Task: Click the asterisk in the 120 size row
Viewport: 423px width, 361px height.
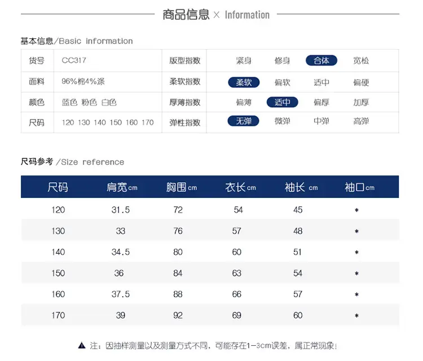Action: point(356,210)
